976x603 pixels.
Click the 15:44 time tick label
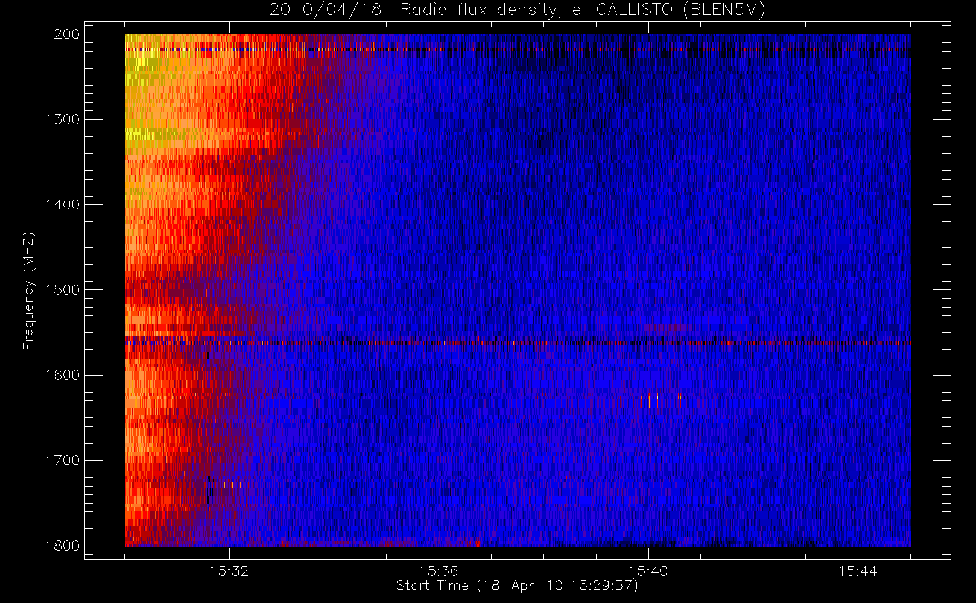click(x=858, y=571)
